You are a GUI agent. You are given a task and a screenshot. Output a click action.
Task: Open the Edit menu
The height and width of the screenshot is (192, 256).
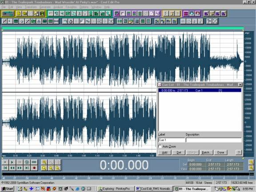point(11,7)
